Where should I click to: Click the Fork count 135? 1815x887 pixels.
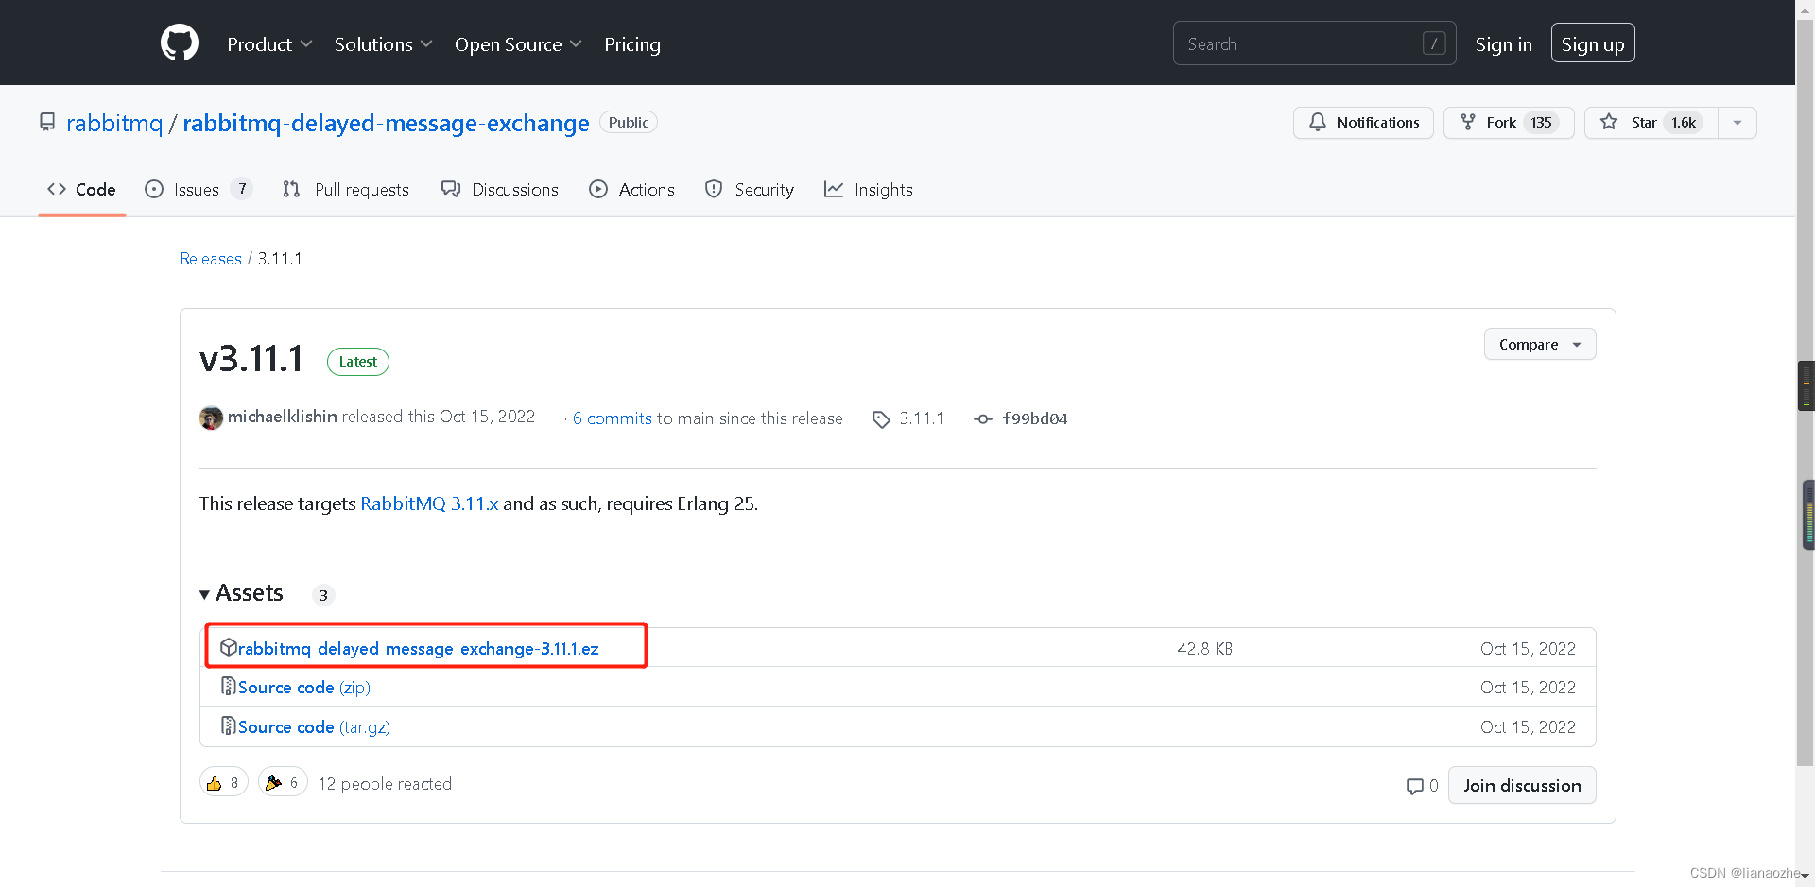pyautogui.click(x=1541, y=123)
